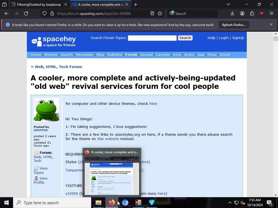Open the Layouts nav item

click(163, 55)
